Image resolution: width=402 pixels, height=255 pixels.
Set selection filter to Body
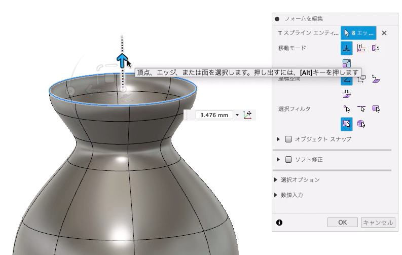(361, 124)
